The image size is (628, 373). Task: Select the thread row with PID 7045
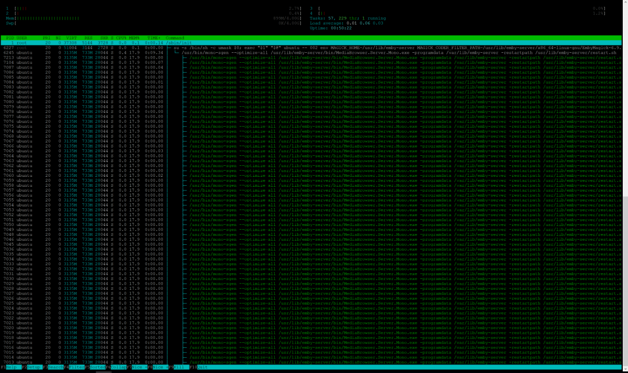[311, 244]
